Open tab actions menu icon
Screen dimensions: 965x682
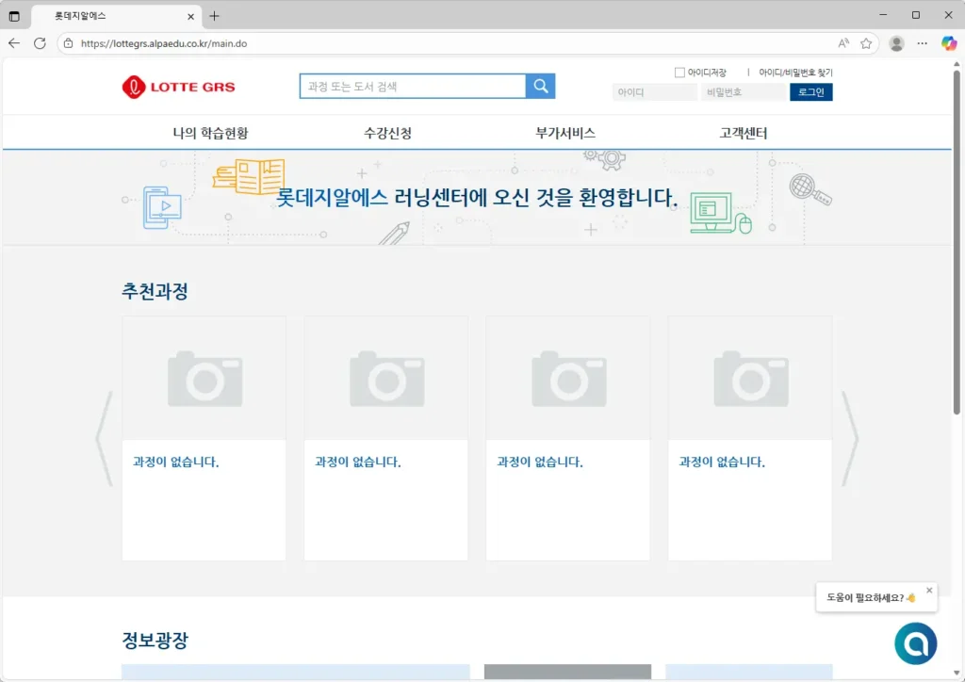tap(14, 16)
